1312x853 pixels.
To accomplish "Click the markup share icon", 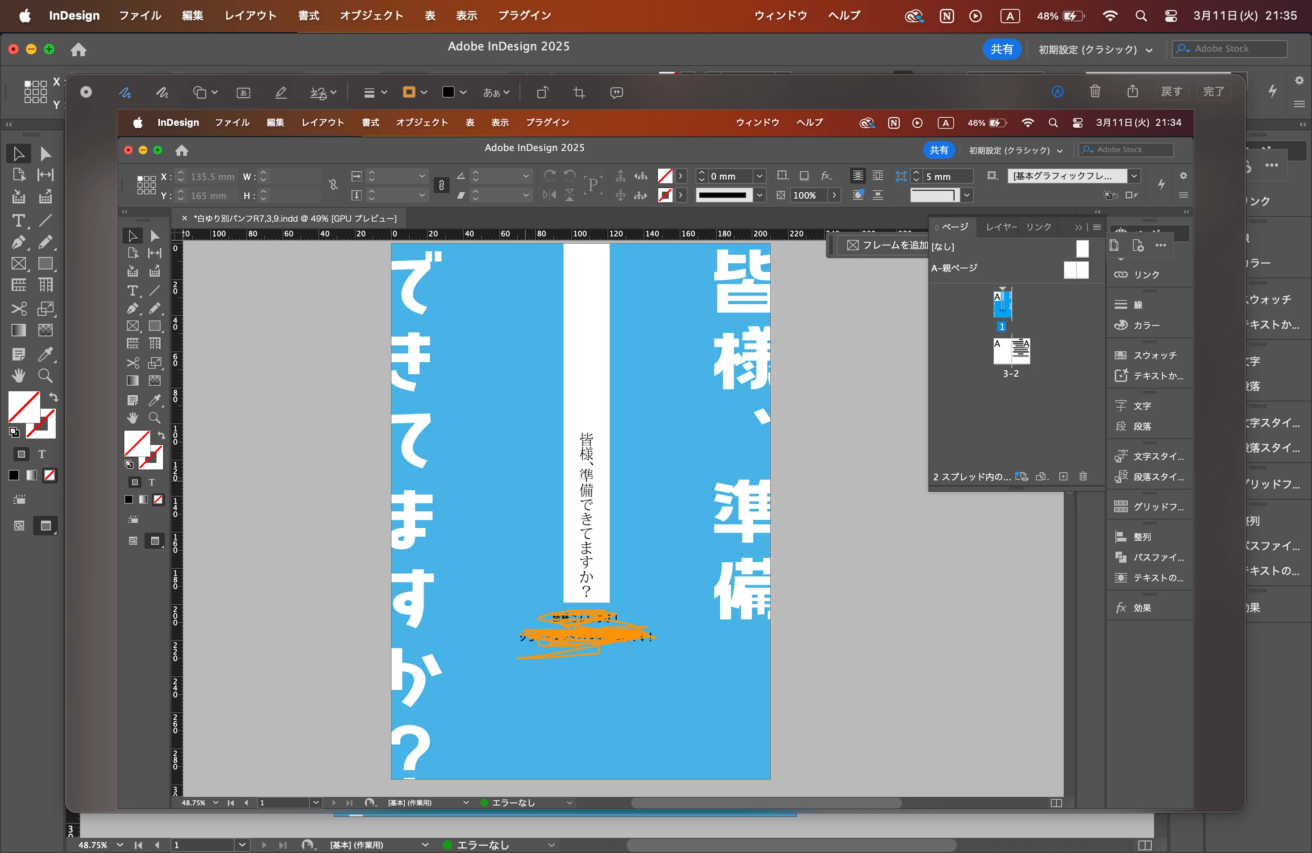I will 1132,91.
